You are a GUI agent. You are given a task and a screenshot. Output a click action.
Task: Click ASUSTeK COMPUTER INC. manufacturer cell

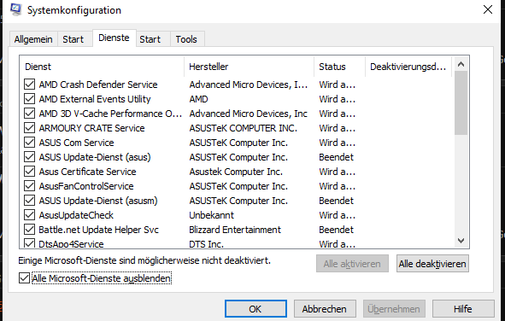[x=244, y=128]
